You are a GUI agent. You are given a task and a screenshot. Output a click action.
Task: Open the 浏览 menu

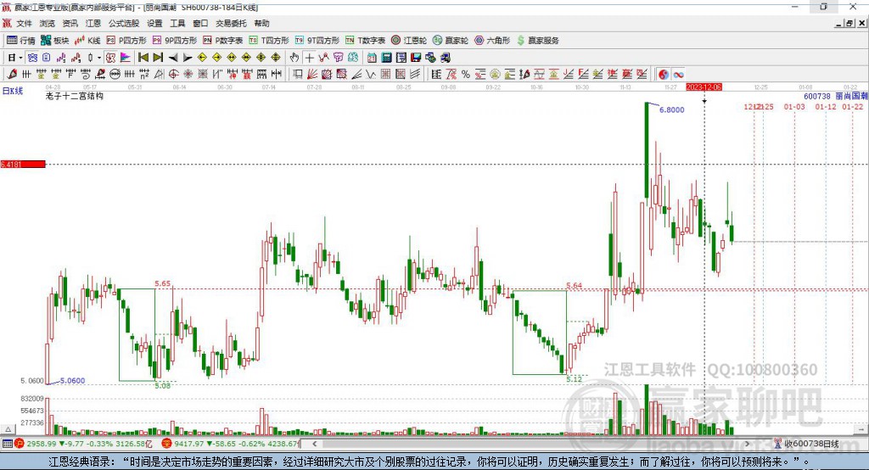pos(48,23)
